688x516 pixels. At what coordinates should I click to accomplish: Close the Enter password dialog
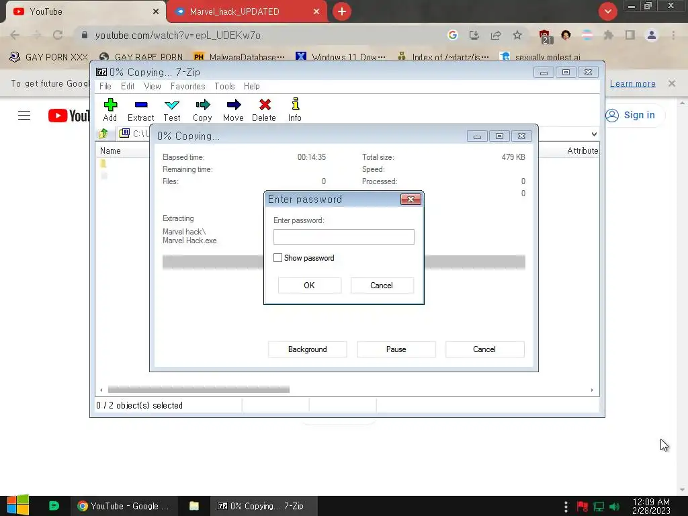click(411, 199)
